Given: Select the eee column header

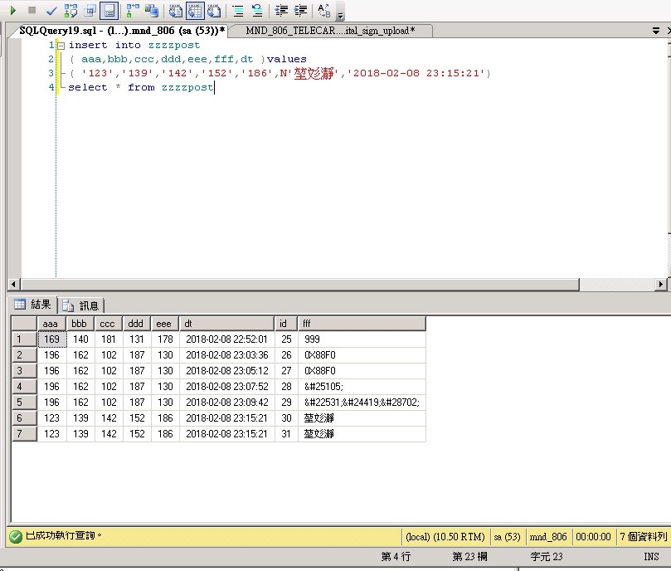Looking at the screenshot, I should point(165,324).
